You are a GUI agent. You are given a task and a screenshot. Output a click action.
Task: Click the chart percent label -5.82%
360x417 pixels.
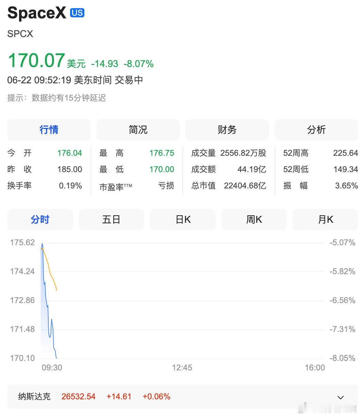[342, 271]
